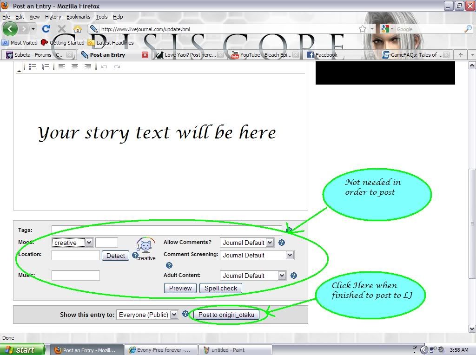Open Getting Started bookmark

[63, 43]
